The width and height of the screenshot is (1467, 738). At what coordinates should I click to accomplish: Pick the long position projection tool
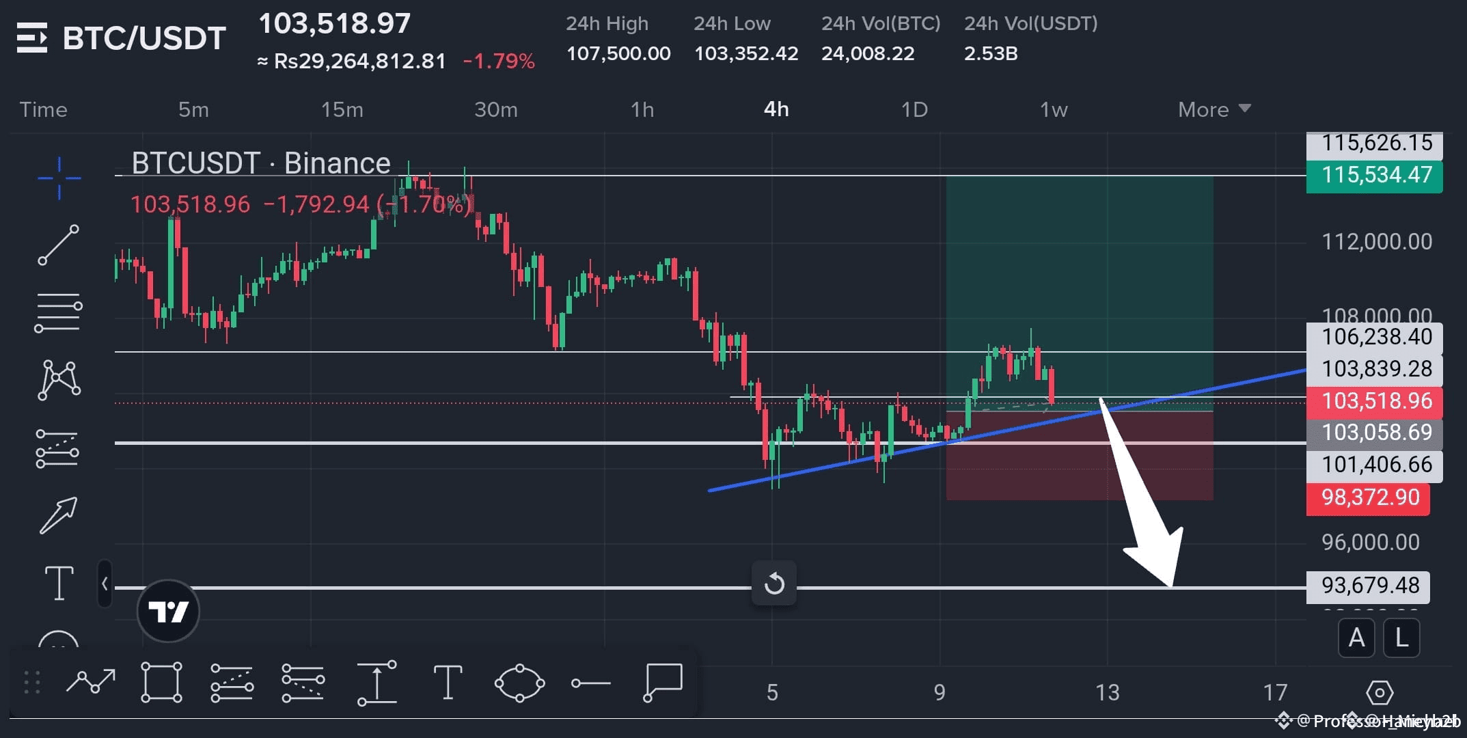click(x=57, y=449)
